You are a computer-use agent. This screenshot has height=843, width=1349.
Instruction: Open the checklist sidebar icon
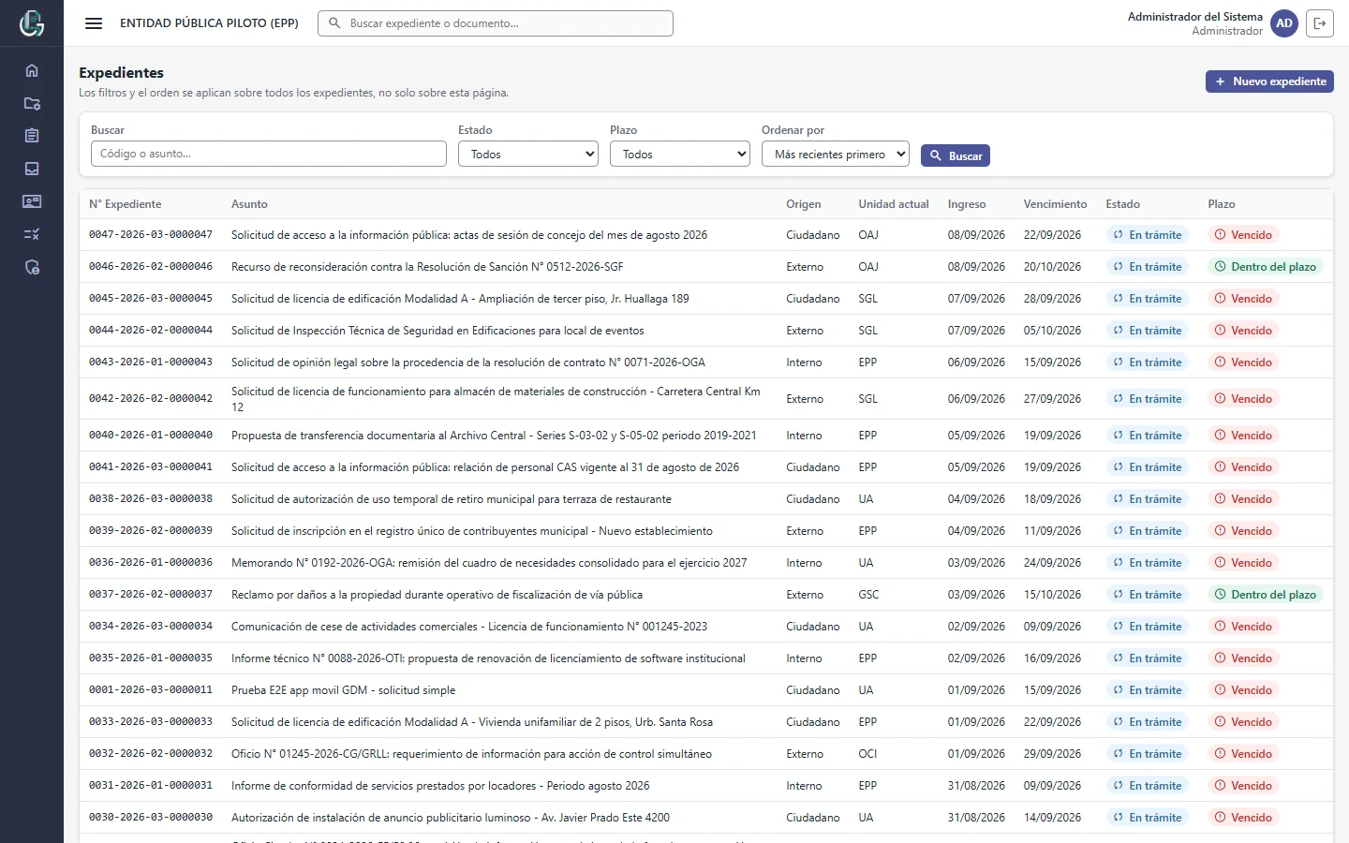click(32, 234)
